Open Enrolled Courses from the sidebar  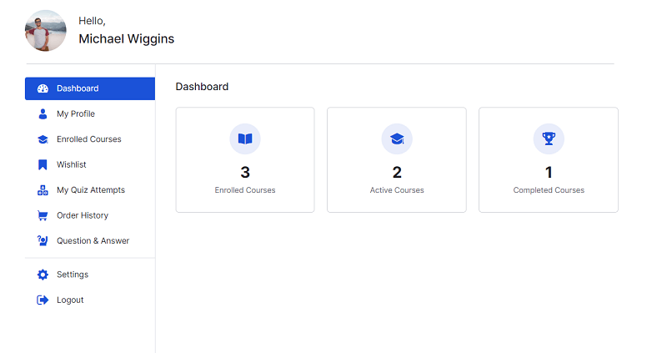point(90,139)
